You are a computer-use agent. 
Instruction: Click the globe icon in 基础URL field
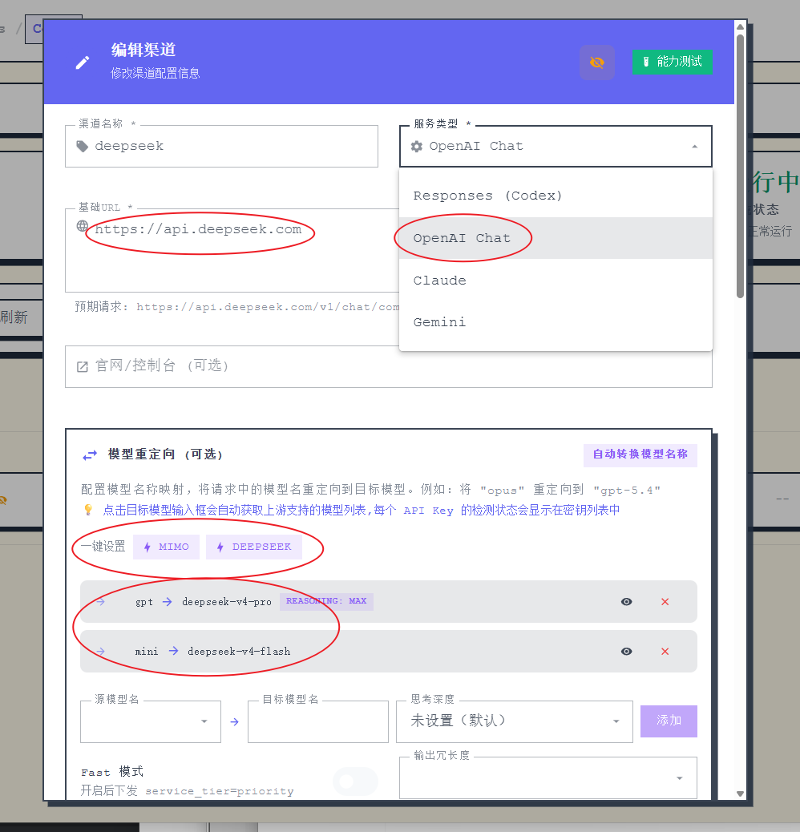point(83,226)
